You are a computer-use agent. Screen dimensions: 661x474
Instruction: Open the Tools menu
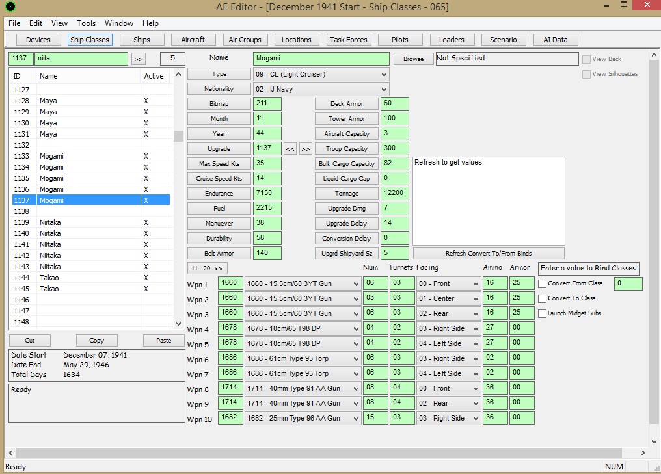click(86, 23)
